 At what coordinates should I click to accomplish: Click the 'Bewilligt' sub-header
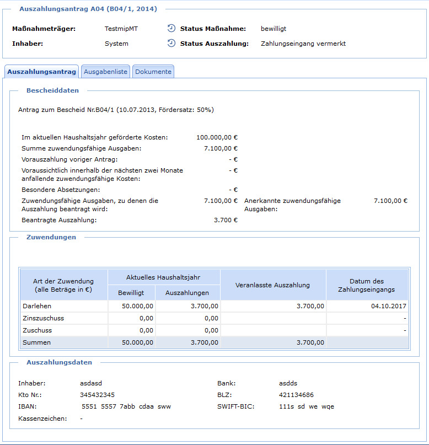point(131,293)
